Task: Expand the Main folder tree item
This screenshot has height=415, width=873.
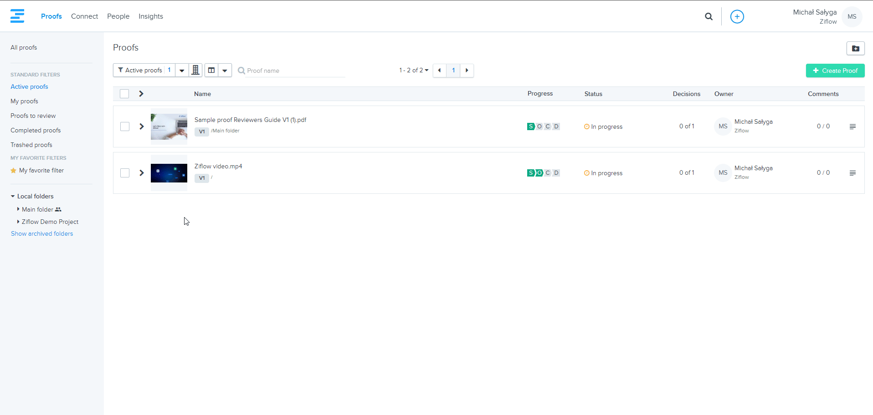Action: click(x=18, y=209)
